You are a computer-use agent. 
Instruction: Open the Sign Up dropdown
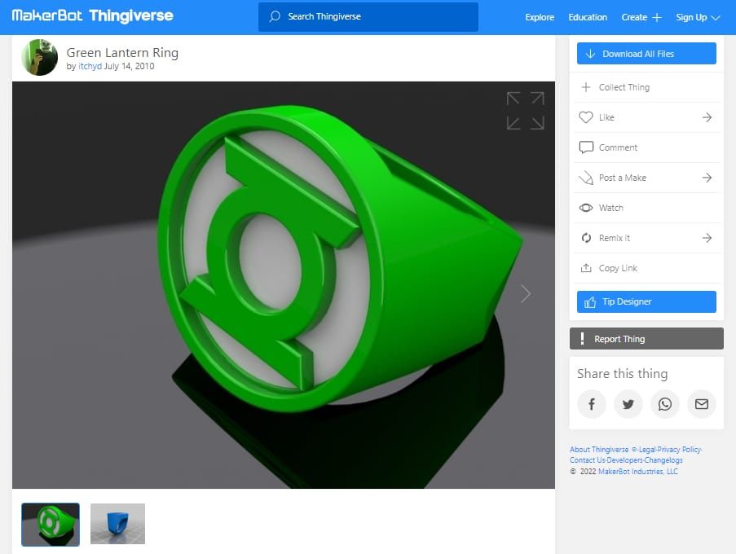tap(699, 16)
